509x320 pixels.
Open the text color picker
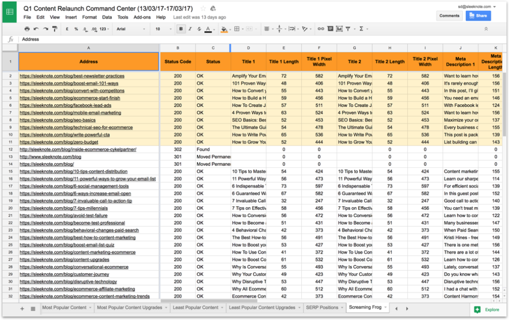coord(209,29)
